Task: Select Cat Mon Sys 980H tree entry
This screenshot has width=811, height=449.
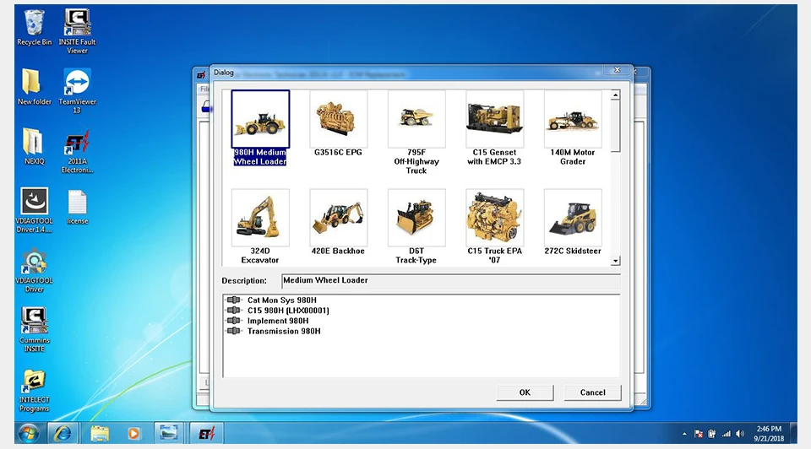Action: point(282,300)
